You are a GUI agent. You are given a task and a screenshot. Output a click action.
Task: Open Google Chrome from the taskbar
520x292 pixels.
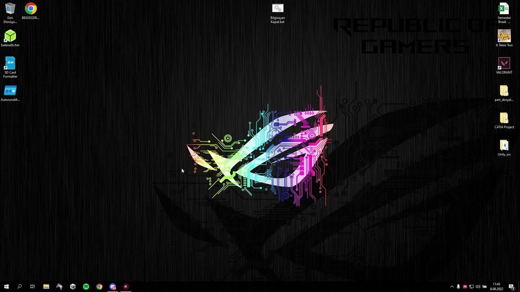pyautogui.click(x=100, y=286)
